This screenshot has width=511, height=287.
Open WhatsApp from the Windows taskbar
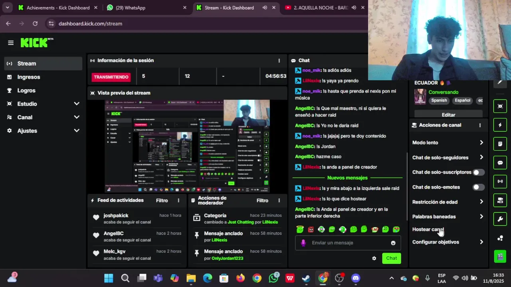(x=274, y=278)
